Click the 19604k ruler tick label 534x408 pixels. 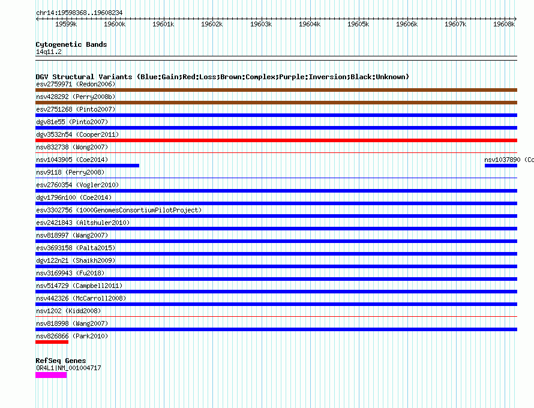(x=310, y=24)
